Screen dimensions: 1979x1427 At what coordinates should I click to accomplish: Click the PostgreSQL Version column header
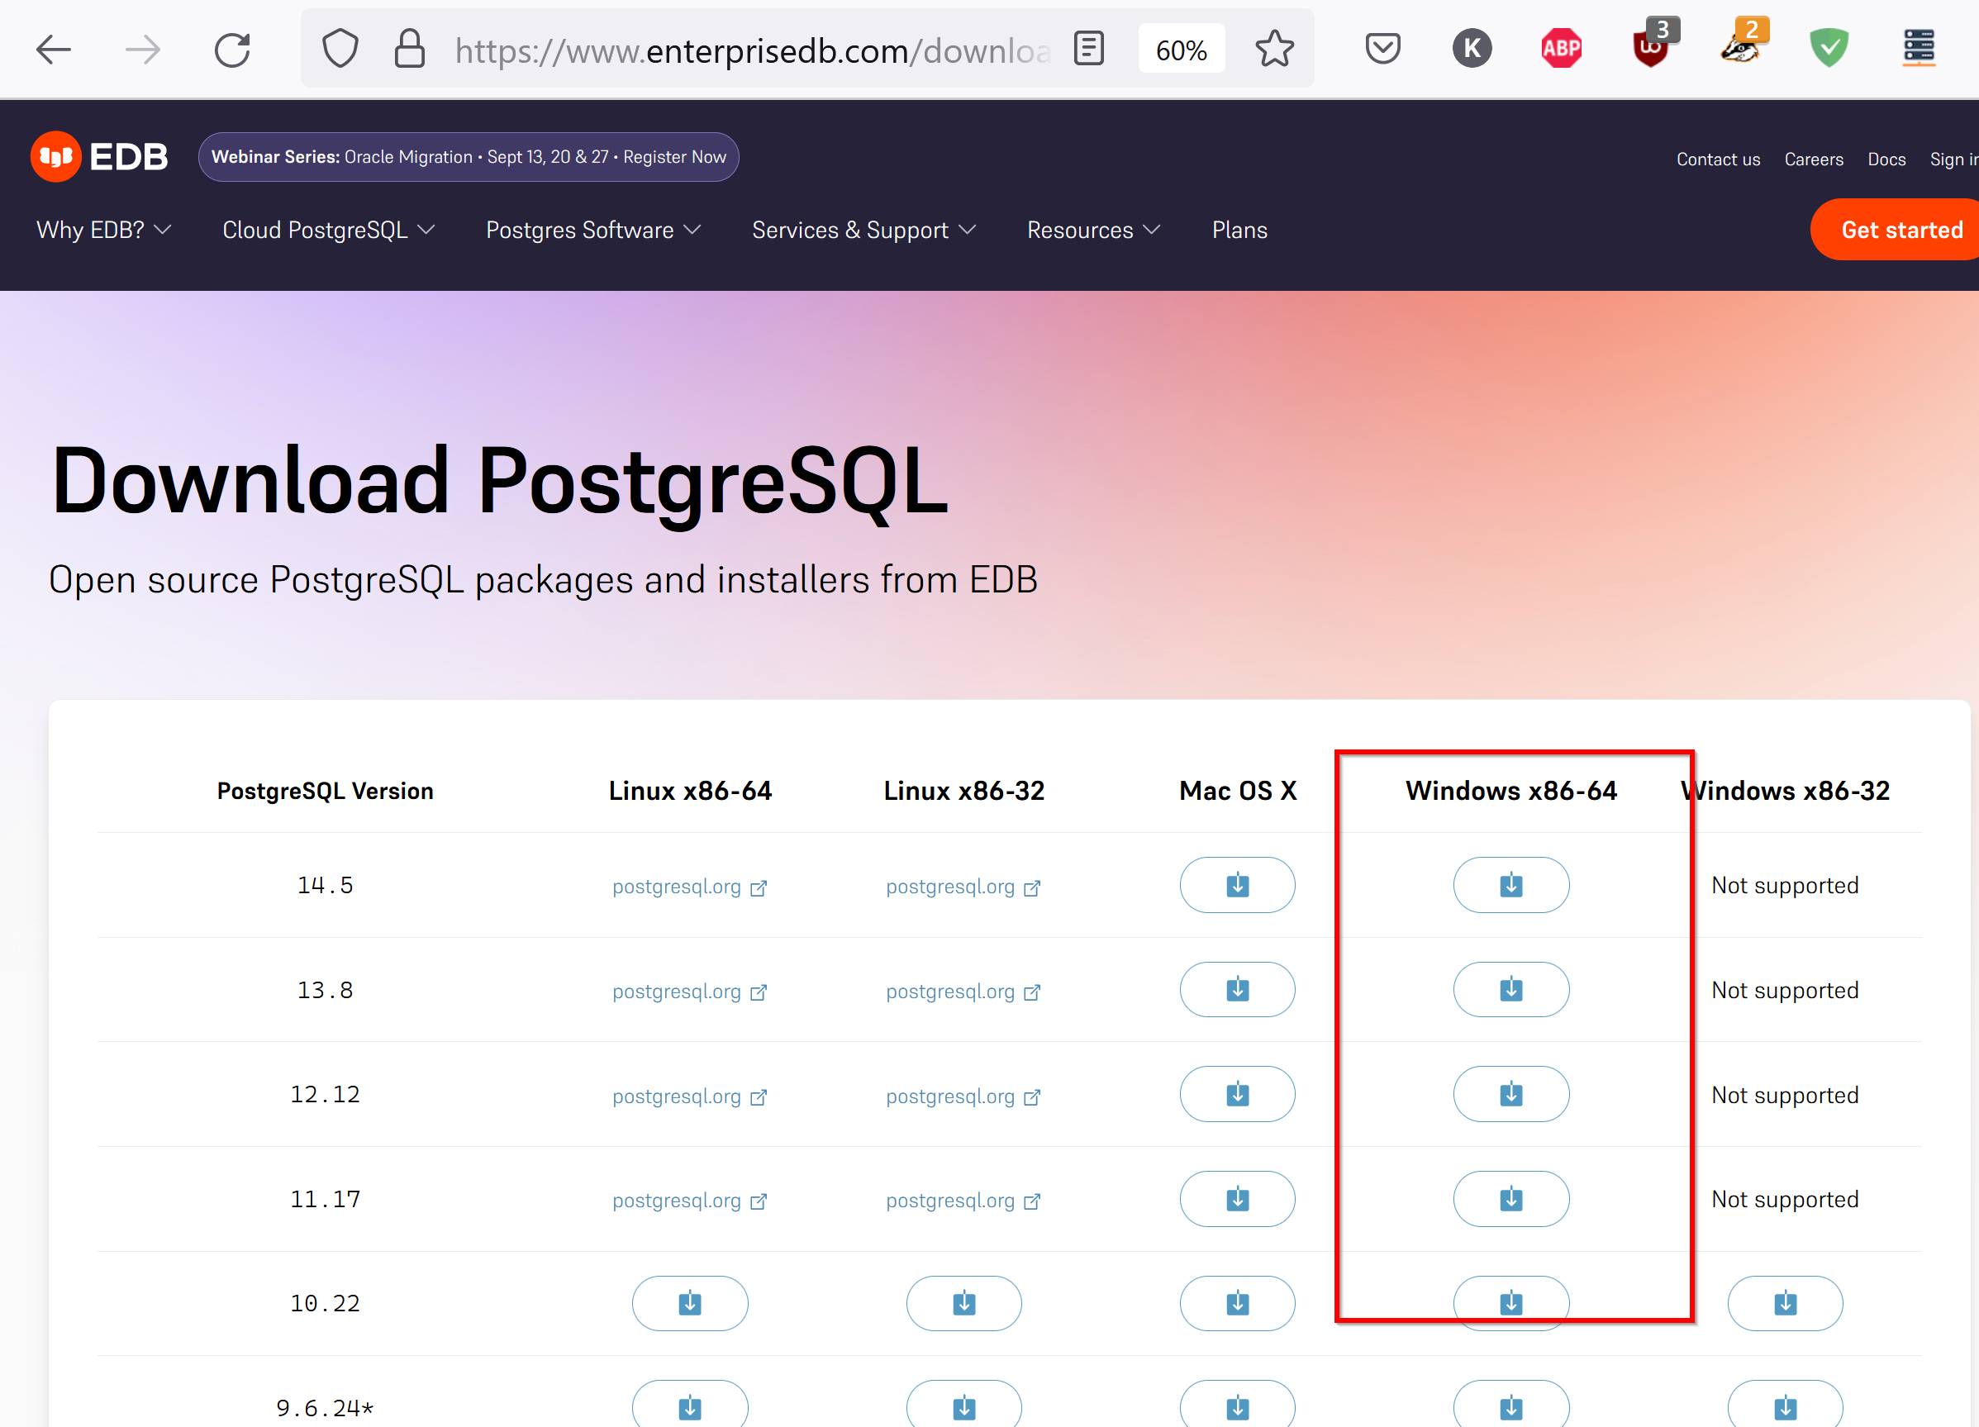[325, 791]
